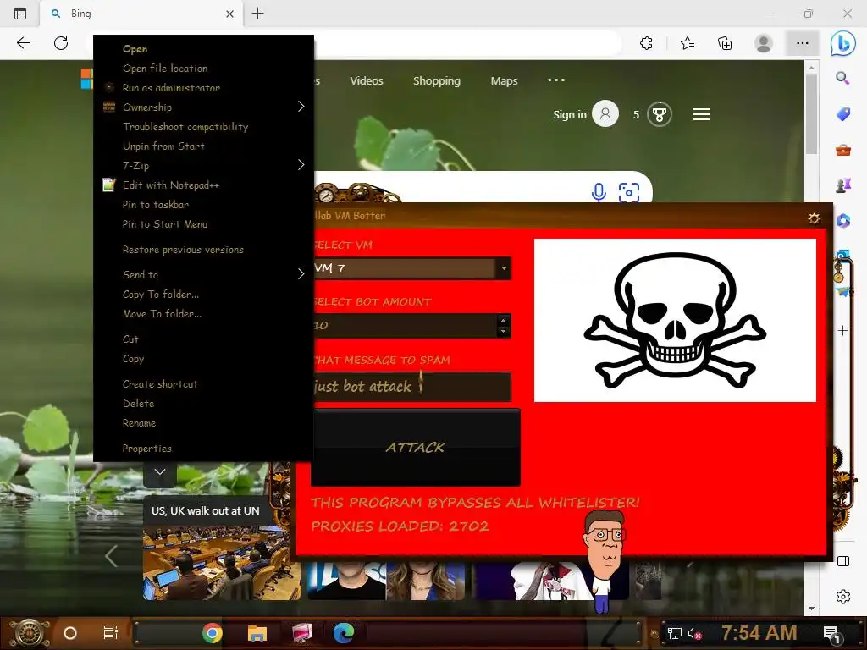Click the Edge icon in the taskbar

click(x=344, y=633)
